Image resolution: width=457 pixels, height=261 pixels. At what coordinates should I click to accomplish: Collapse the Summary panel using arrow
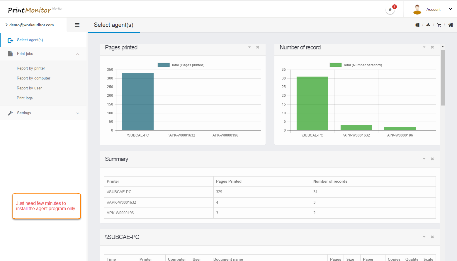coord(424,159)
